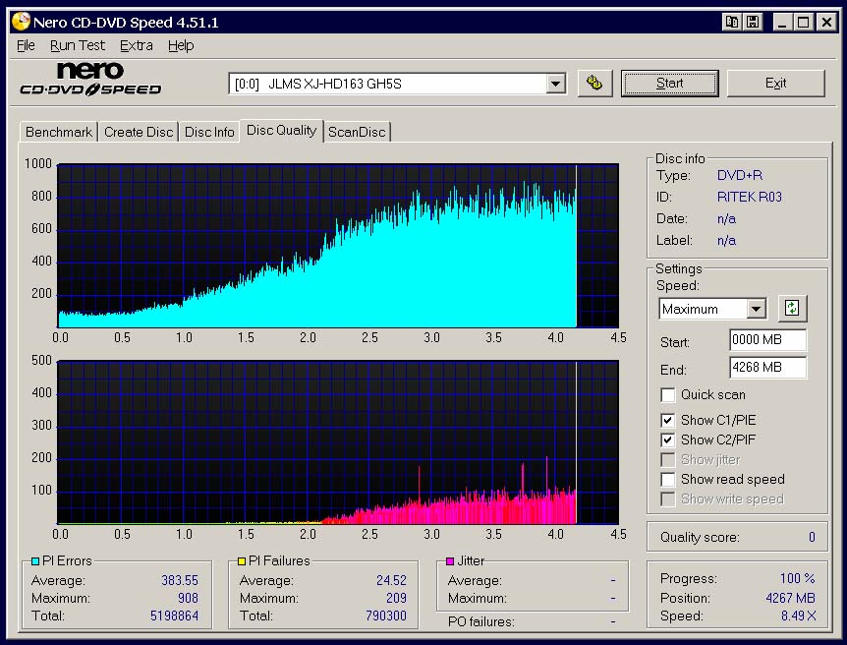Click the drive options icon beside drive selector

click(594, 84)
